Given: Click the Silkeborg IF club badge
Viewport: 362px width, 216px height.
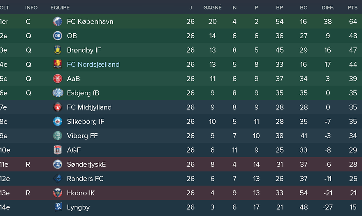Looking at the screenshot, I should click(58, 121).
